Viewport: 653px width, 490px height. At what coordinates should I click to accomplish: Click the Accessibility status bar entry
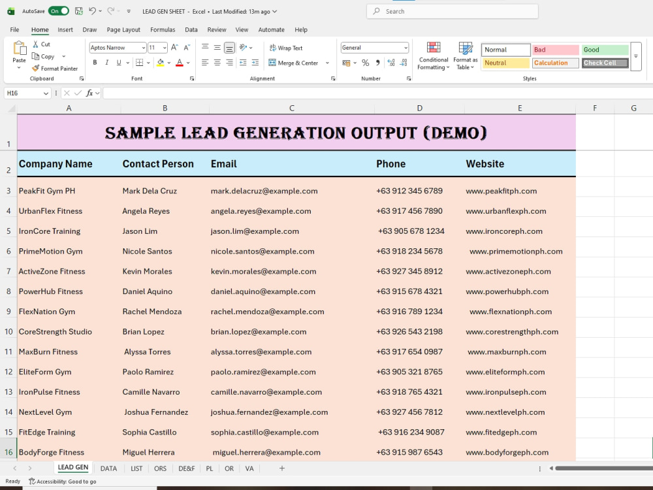(63, 482)
